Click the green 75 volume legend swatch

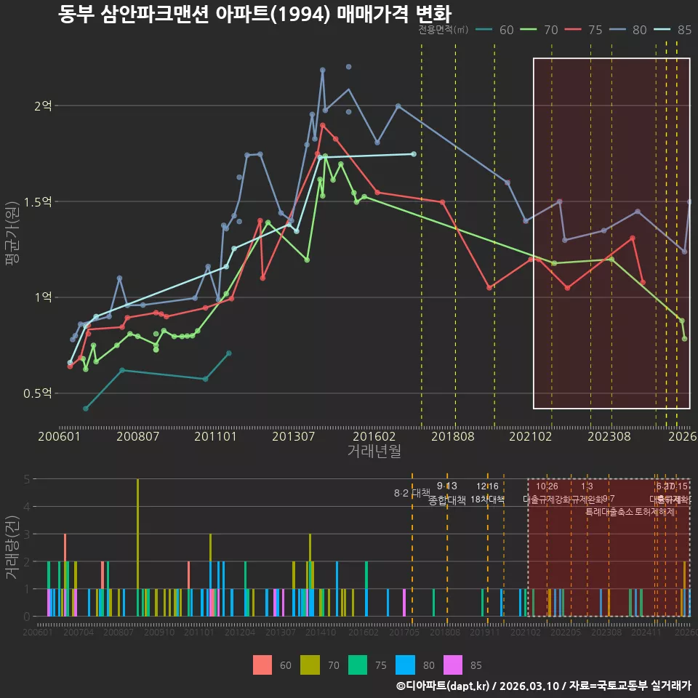pos(358,665)
